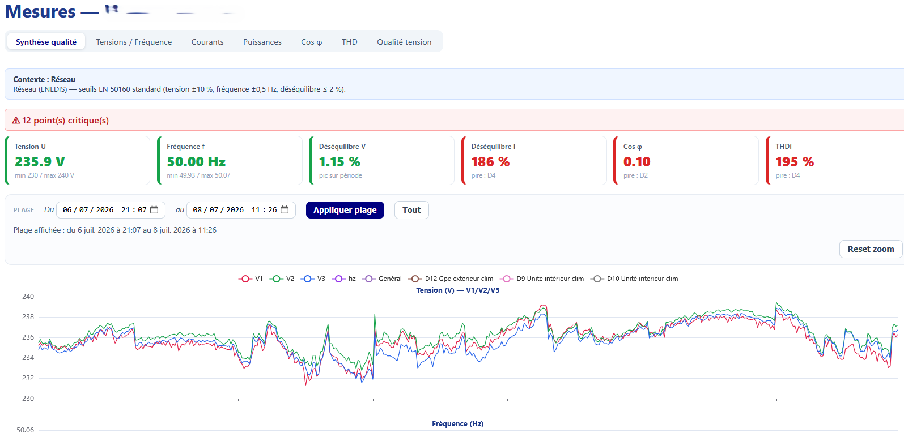Click the Déséquilibre I value 186 %
The width and height of the screenshot is (904, 437).
tap(490, 162)
